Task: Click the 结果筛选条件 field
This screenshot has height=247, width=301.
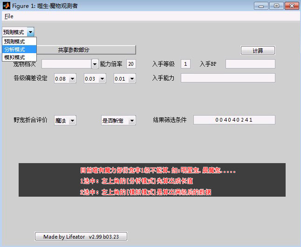Action: 234,120
